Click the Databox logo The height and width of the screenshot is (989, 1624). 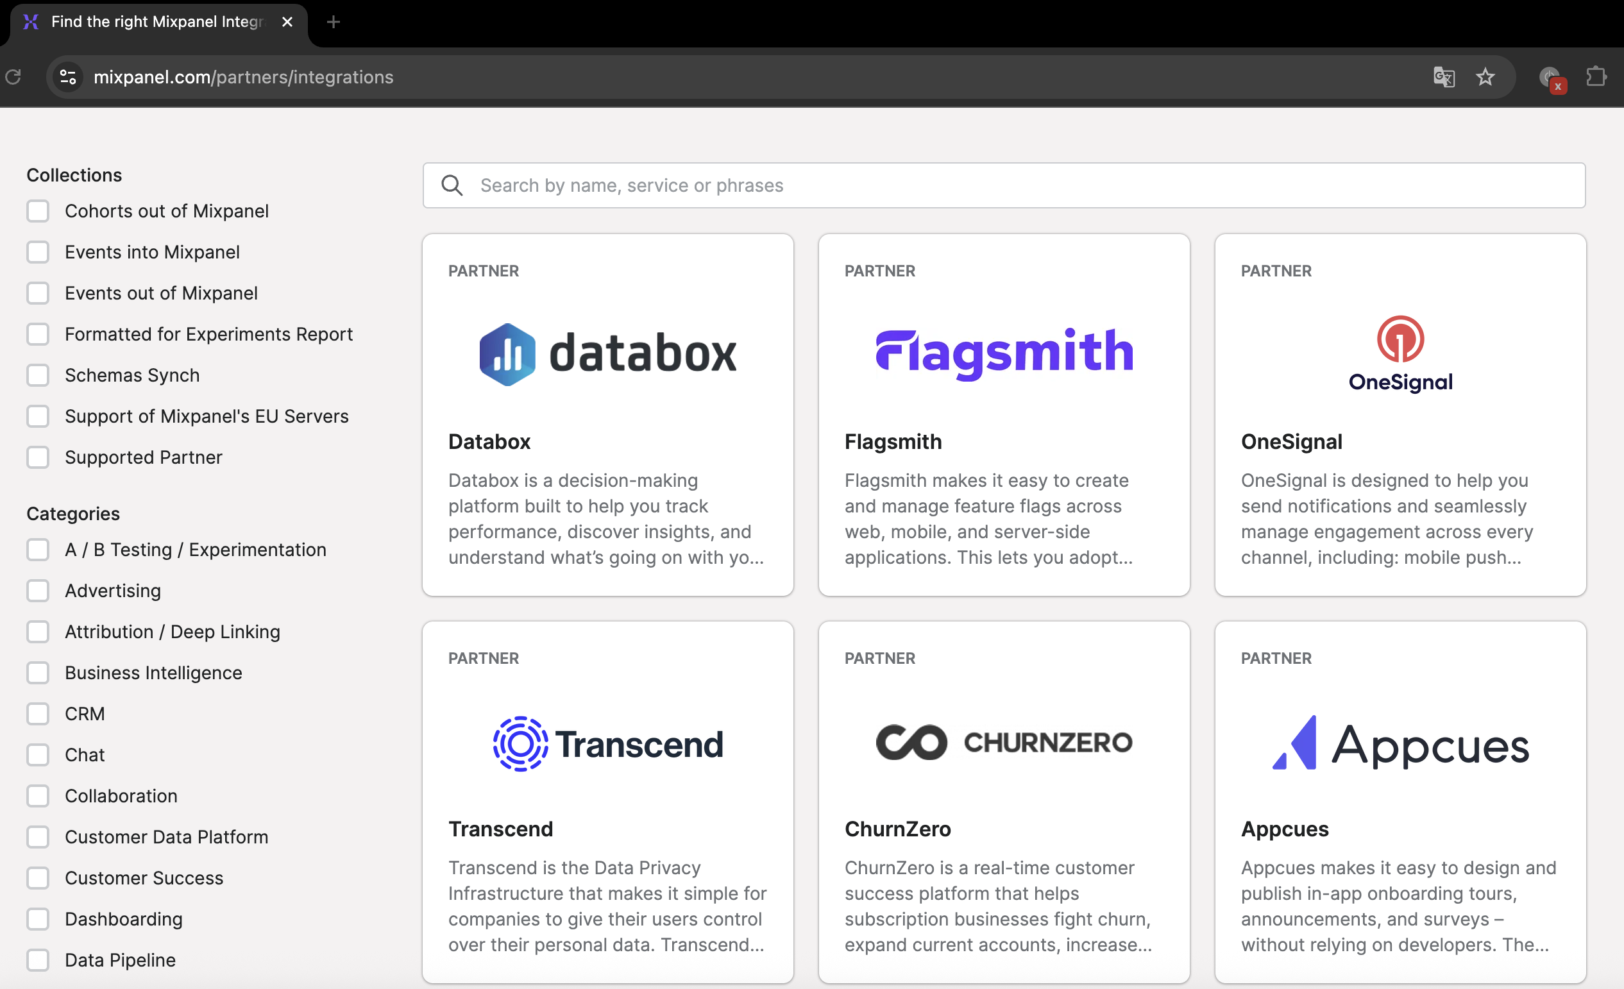click(x=607, y=355)
